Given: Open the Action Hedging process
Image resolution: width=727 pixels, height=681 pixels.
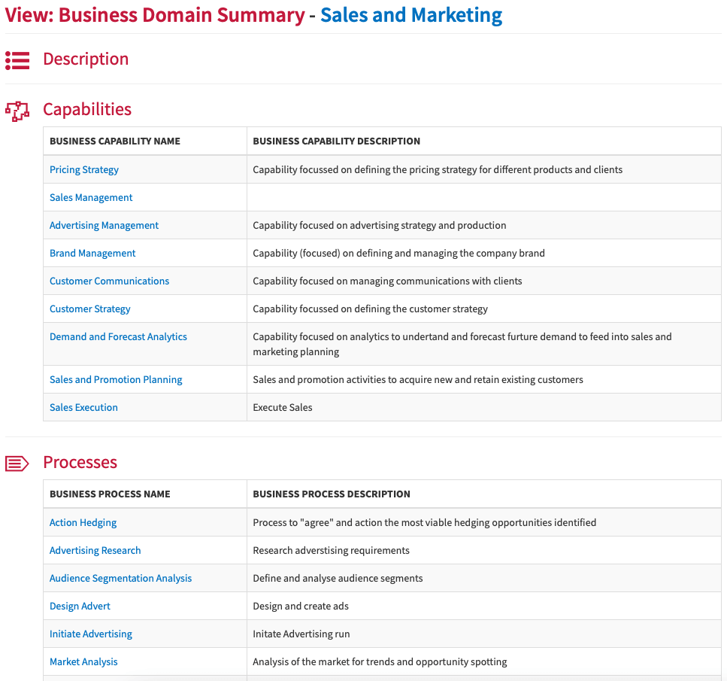Looking at the screenshot, I should coord(83,522).
